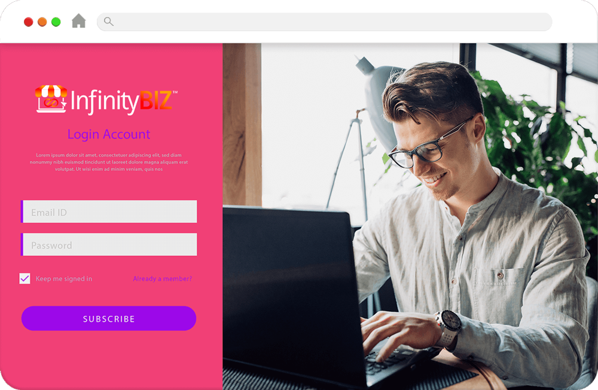Click the trademark symbol beside InfinityBIZ

coord(175,92)
